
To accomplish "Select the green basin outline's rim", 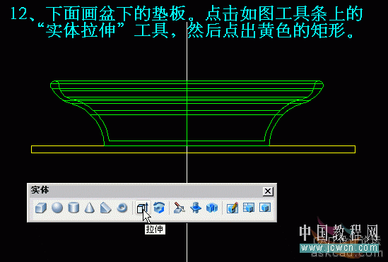I will click(187, 81).
